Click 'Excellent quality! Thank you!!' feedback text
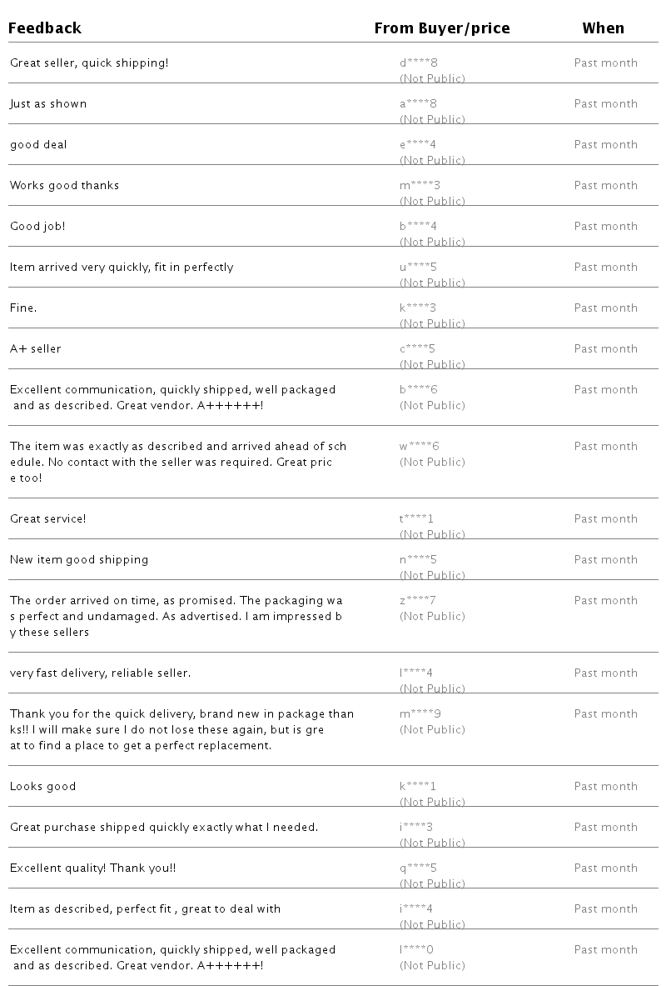This screenshot has height=986, width=666. (93, 868)
